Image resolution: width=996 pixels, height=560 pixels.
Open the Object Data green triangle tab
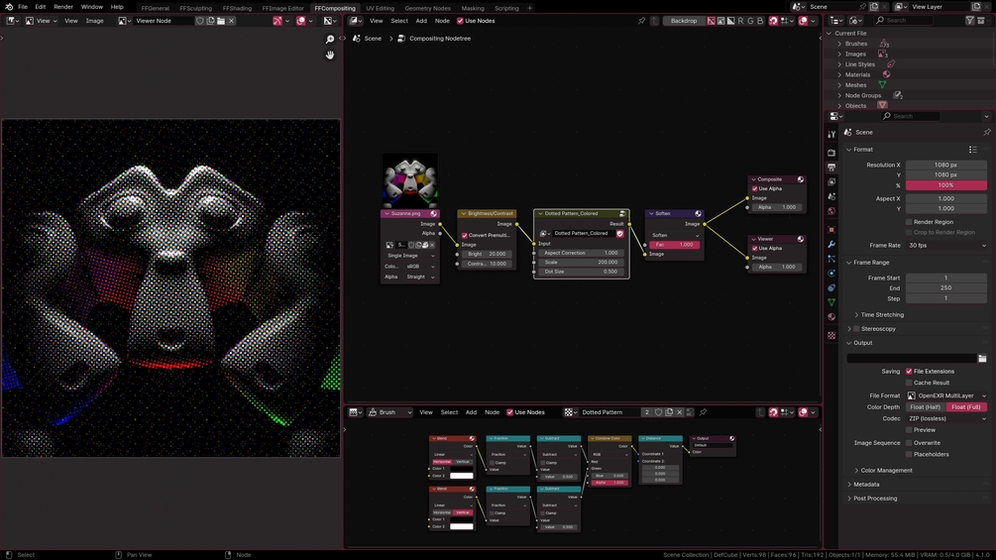[831, 302]
